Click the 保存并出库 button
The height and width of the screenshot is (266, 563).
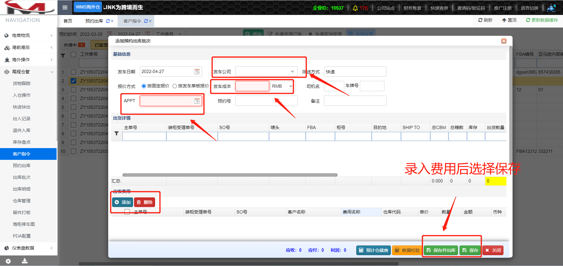pyautogui.click(x=441, y=250)
